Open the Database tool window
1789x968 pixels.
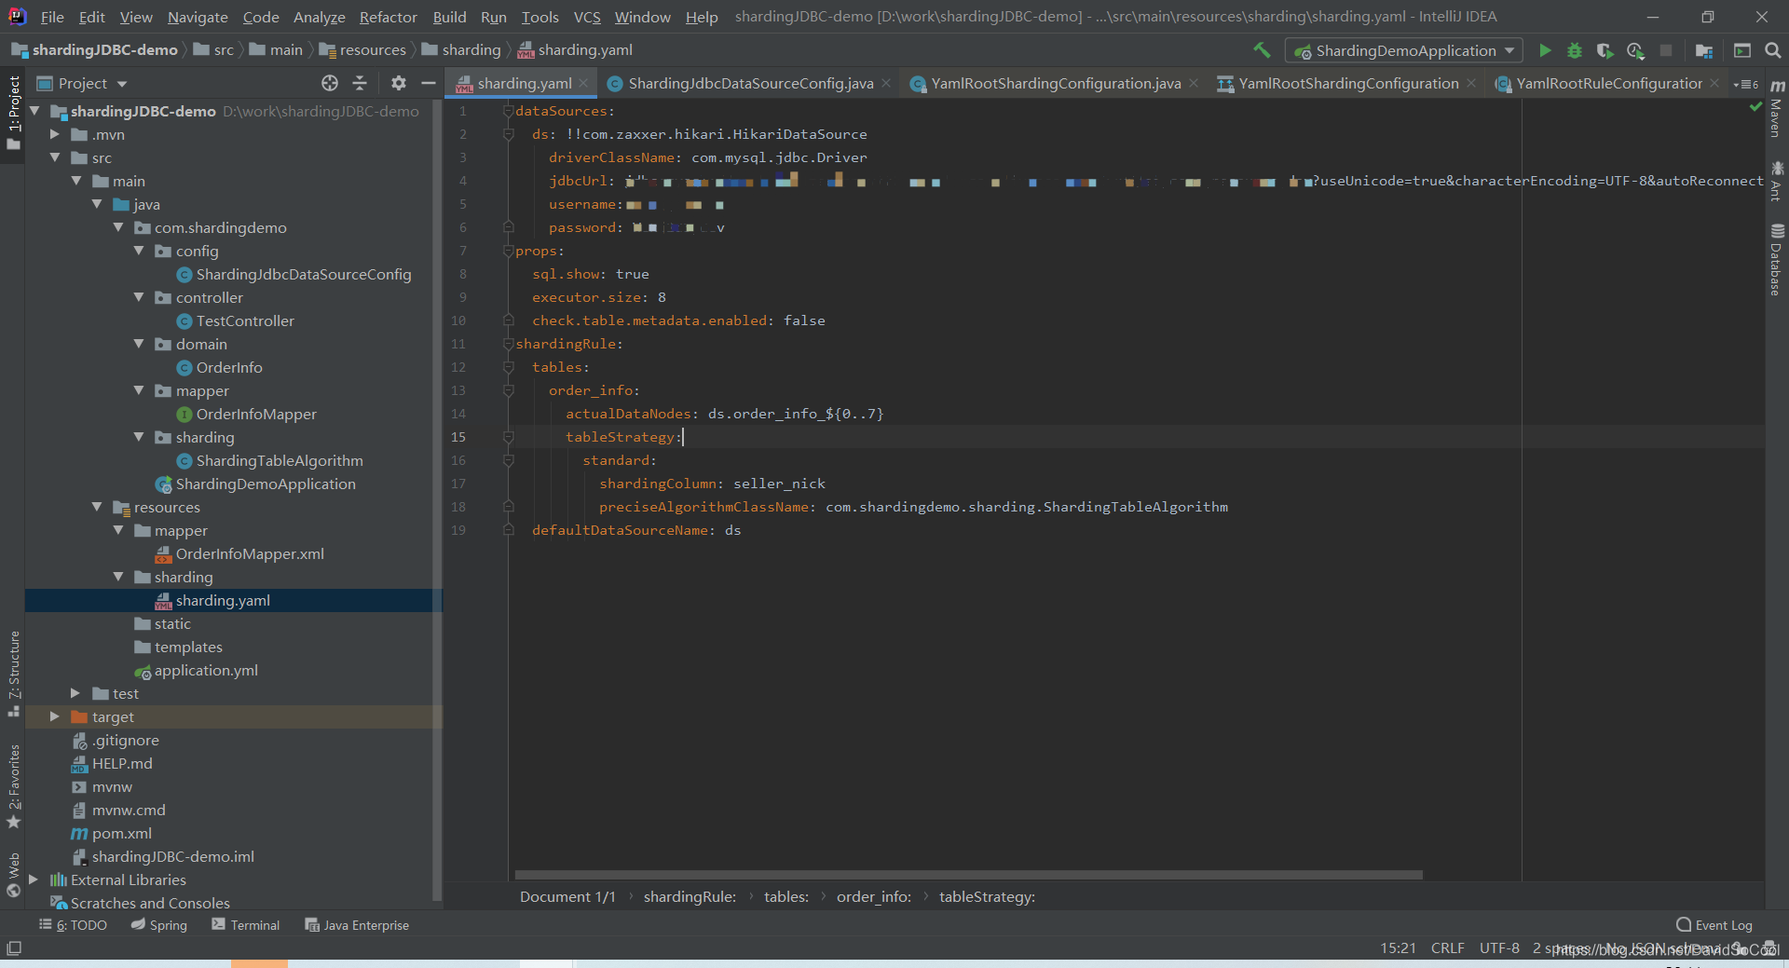tap(1777, 260)
